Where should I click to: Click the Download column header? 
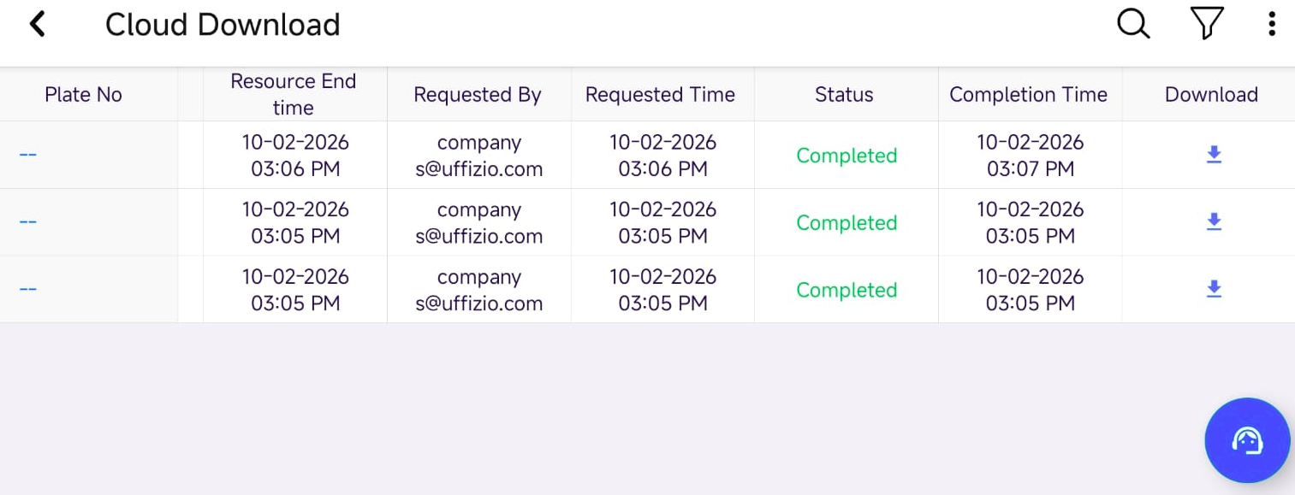1211,95
